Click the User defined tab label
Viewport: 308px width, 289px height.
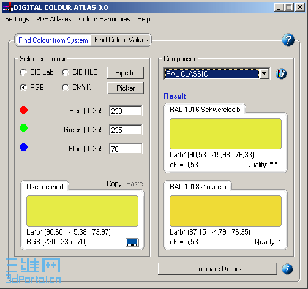(45, 187)
